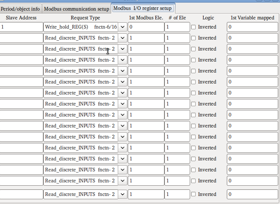
Task: Toggle the Inverted checkbox in the third row
Action: click(x=193, y=49)
